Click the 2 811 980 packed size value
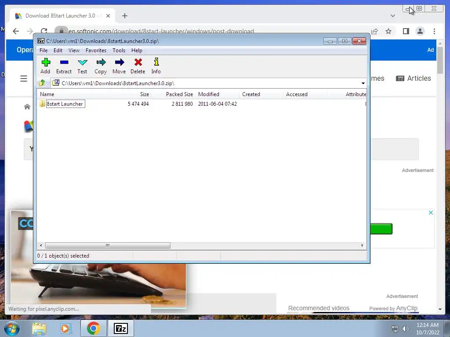 coord(182,104)
